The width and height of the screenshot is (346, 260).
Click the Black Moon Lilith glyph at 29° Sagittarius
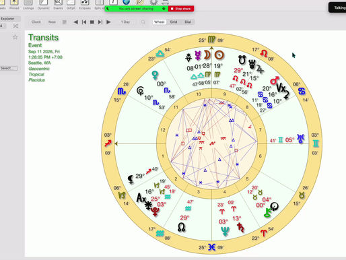(x=131, y=179)
